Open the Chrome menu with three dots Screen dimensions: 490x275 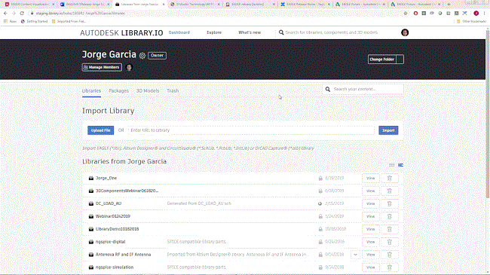pos(485,13)
